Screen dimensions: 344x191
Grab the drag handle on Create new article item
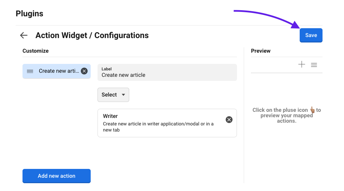click(x=30, y=71)
